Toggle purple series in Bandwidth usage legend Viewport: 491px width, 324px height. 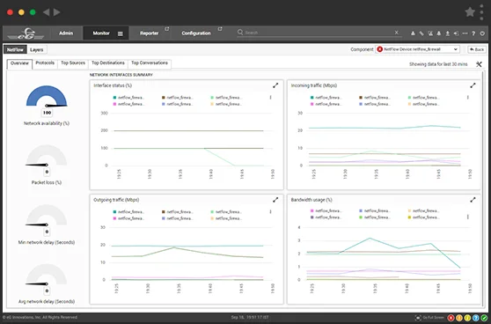(311, 217)
